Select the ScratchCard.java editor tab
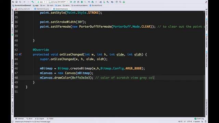Viewport: 219px width, 123px height. pyautogui.click(x=62, y=9)
